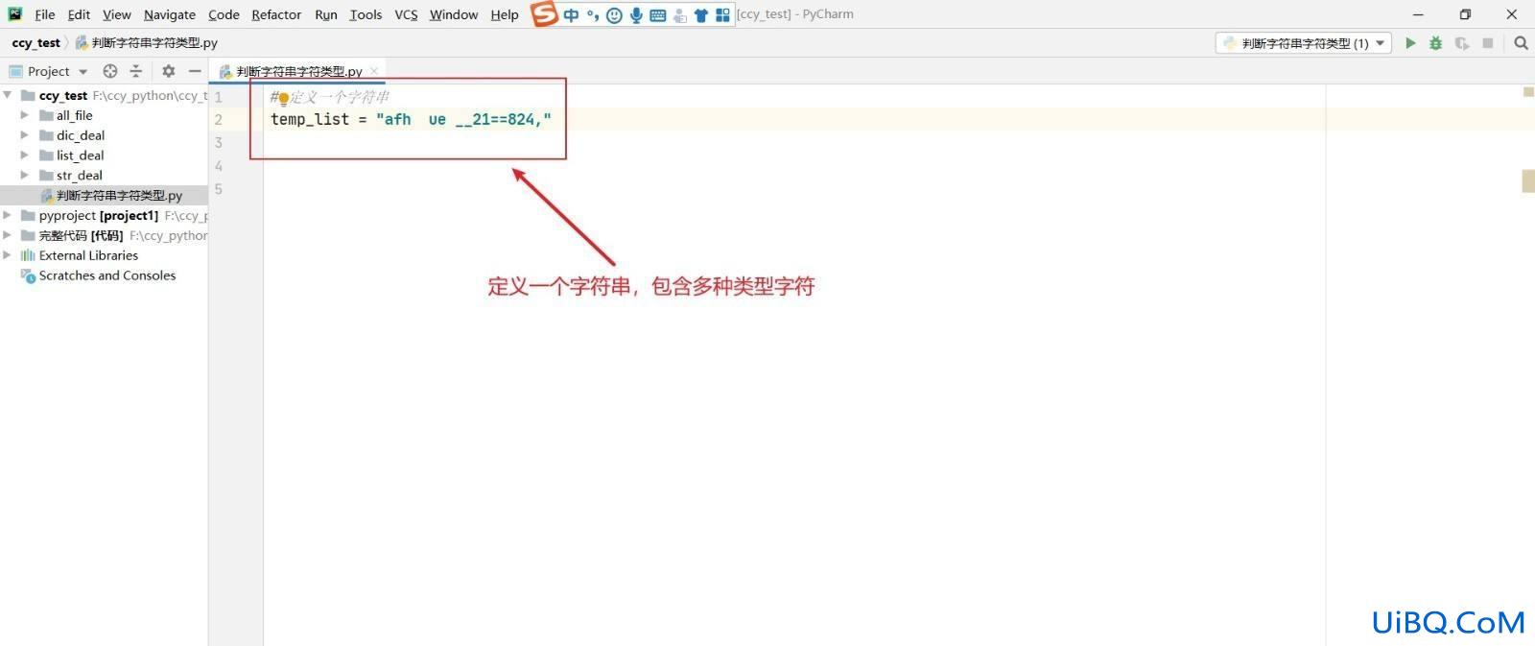Click Locate current file crosshair icon in Project panel

pos(110,71)
